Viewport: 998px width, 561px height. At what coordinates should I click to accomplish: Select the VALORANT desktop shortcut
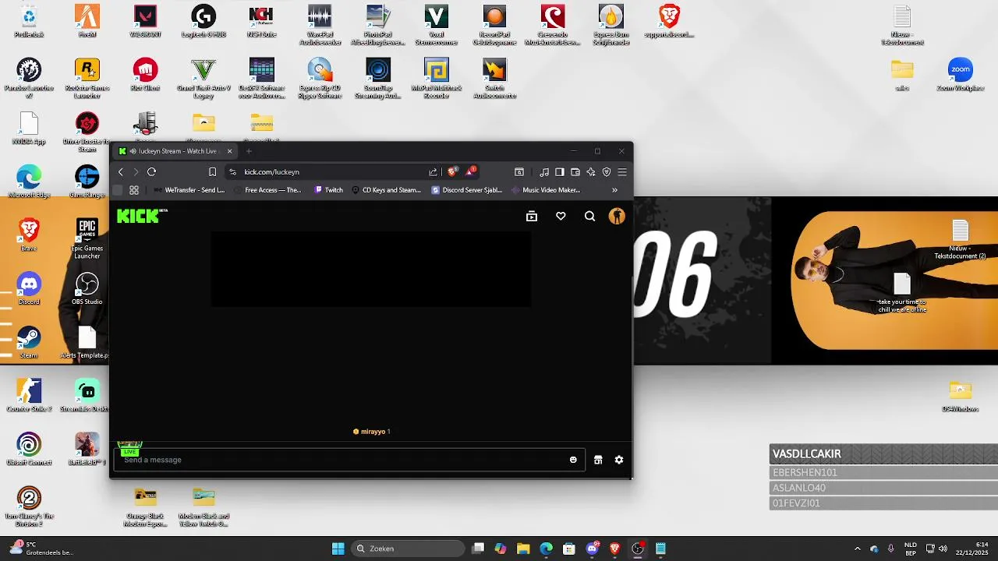(145, 22)
